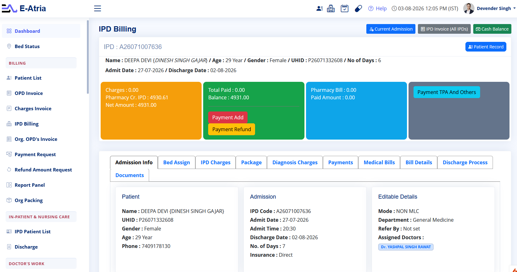517x272 pixels.
Task: Select the Admission Info tab
Action: click(x=134, y=162)
